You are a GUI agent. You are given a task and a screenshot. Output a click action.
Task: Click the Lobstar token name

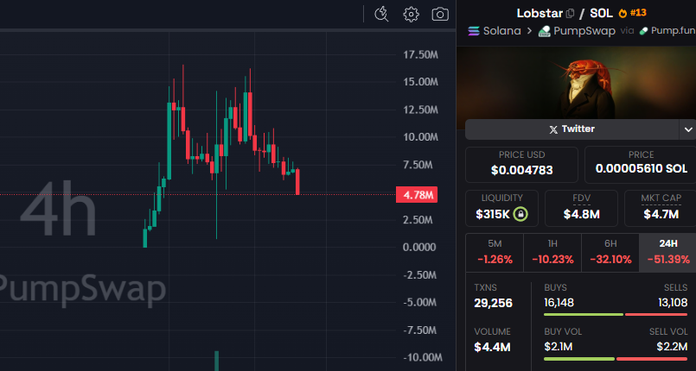click(x=540, y=13)
